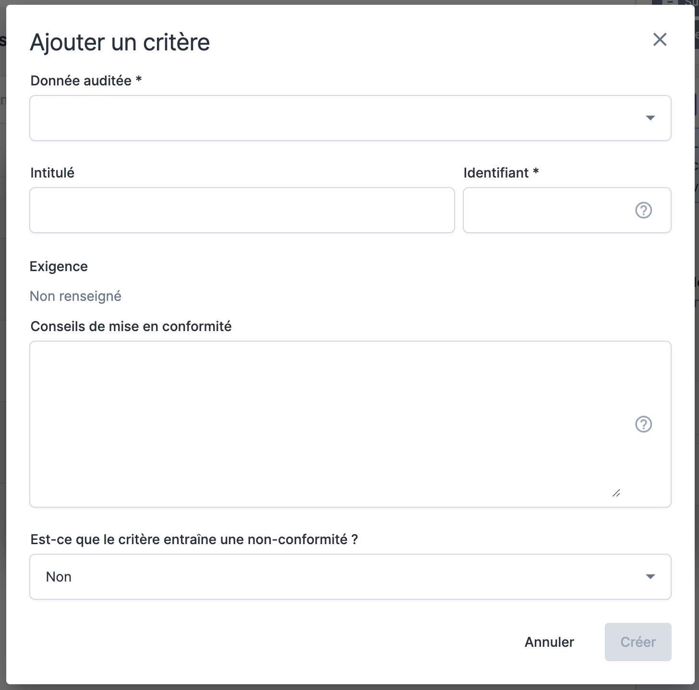Click the "Identifiant *" field label

tap(501, 173)
